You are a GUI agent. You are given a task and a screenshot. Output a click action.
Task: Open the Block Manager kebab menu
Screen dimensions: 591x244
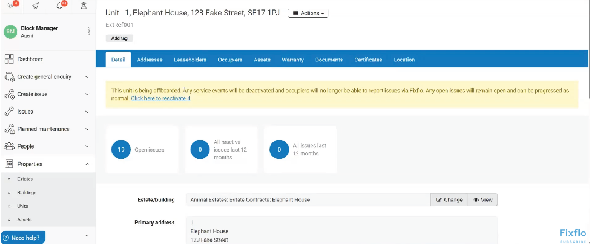tap(89, 31)
